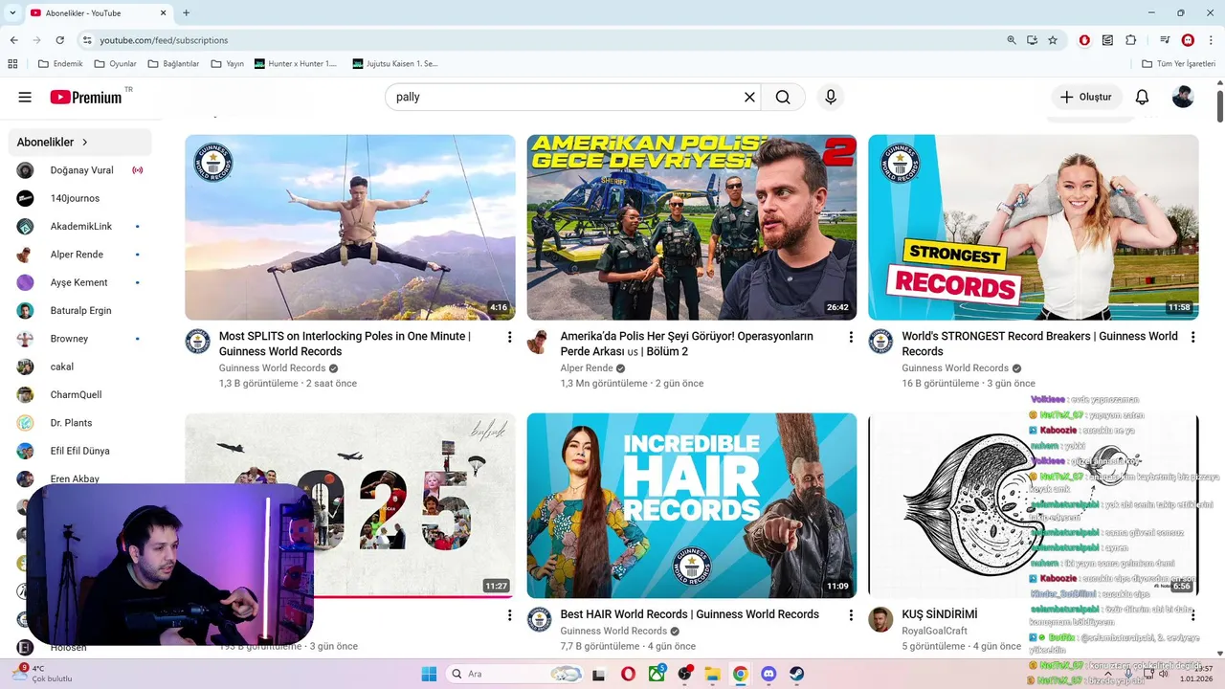Open AkademikLink channel in sidebar
The height and width of the screenshot is (689, 1225).
click(x=78, y=226)
